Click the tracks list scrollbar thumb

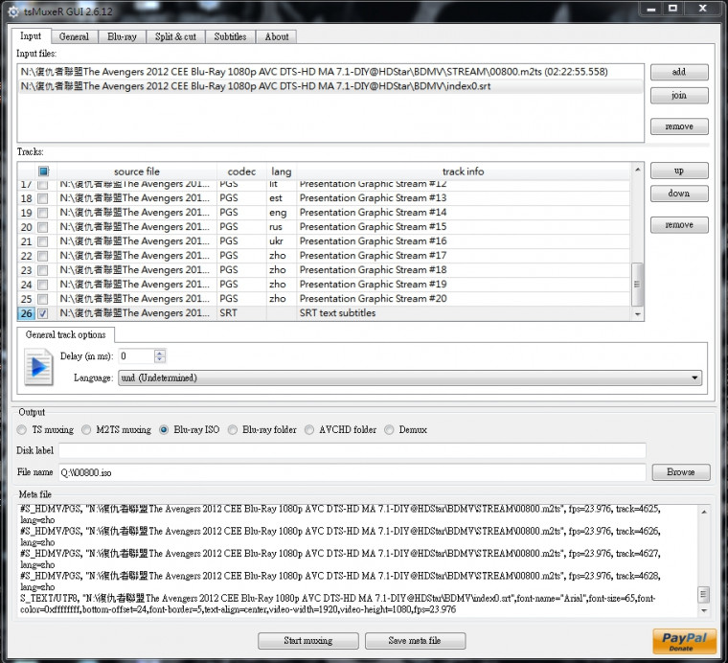(637, 285)
